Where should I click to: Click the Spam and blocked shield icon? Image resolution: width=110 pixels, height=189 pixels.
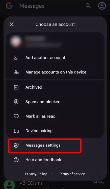[16, 102]
